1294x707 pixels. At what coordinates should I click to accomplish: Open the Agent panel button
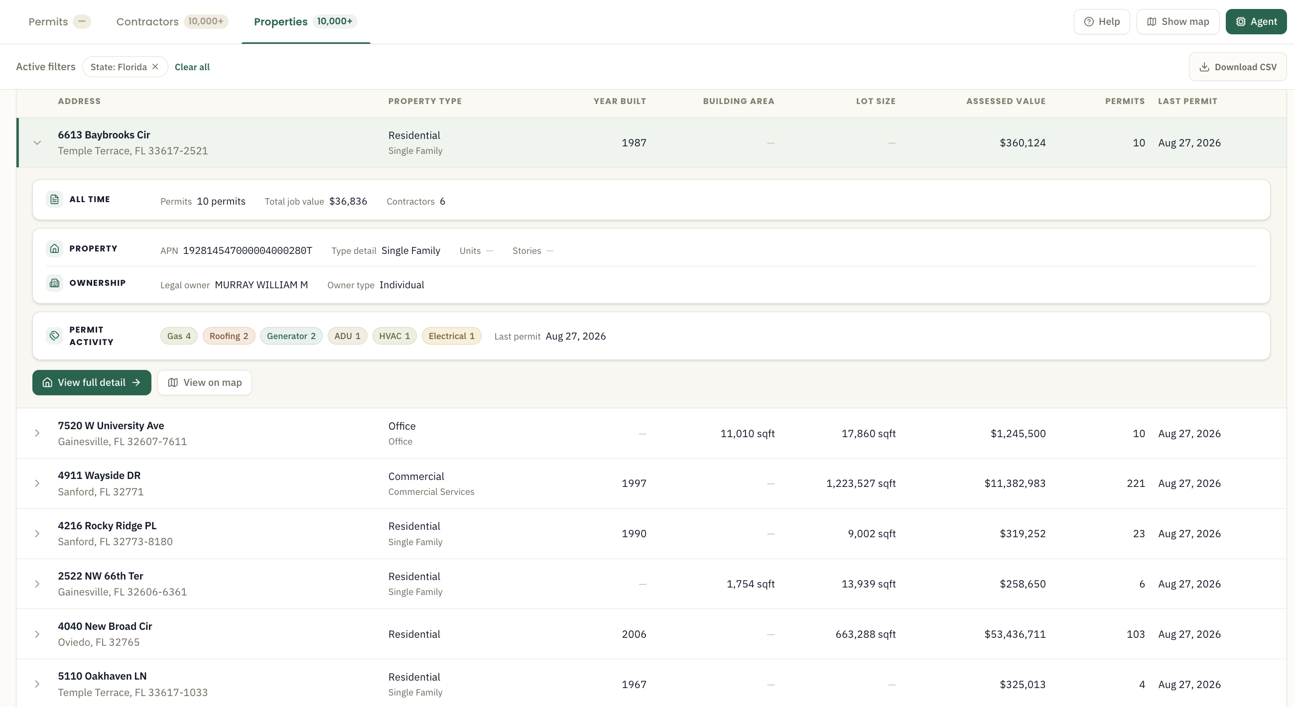click(x=1256, y=21)
